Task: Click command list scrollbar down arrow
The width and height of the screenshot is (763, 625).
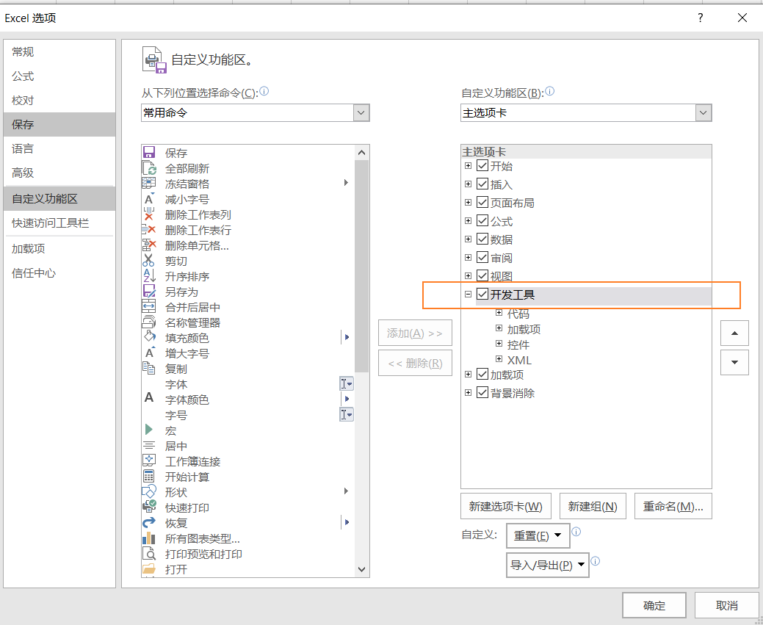Action: [x=361, y=569]
